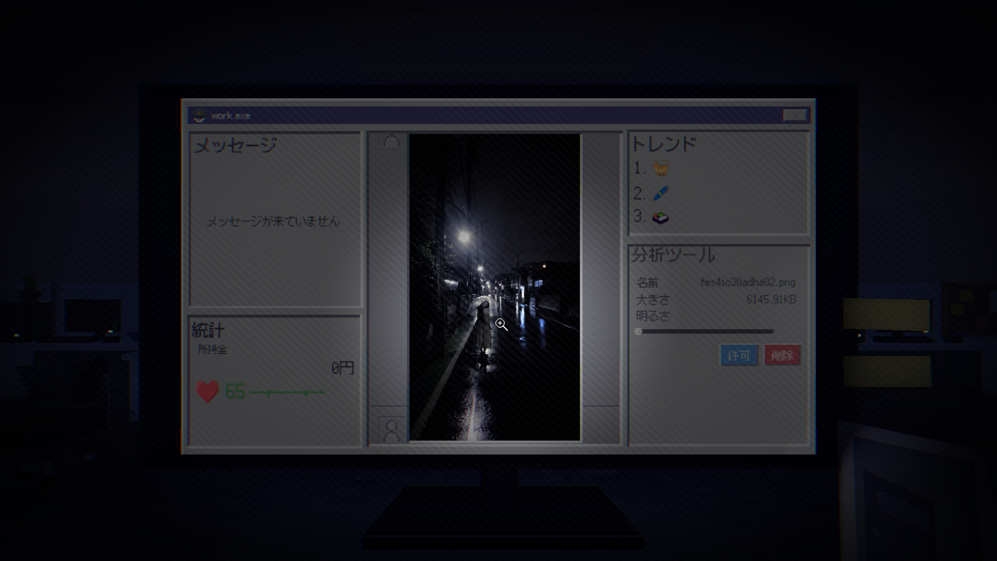997x561 pixels.
Task: Close the work.exe window
Action: click(795, 115)
